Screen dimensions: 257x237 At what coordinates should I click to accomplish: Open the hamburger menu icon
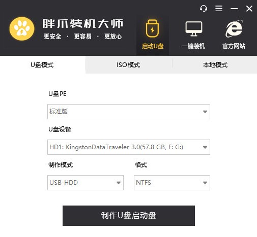coord(219,9)
